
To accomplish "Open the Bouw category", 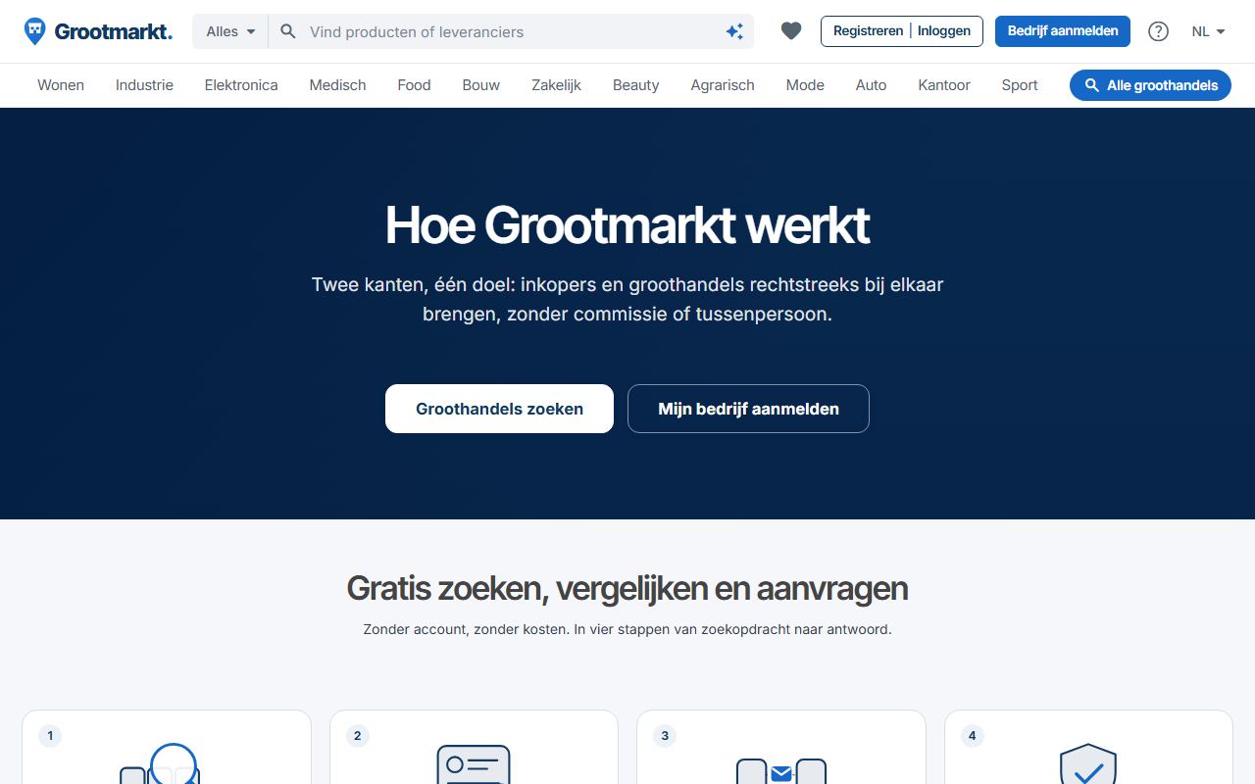I will coord(481,85).
